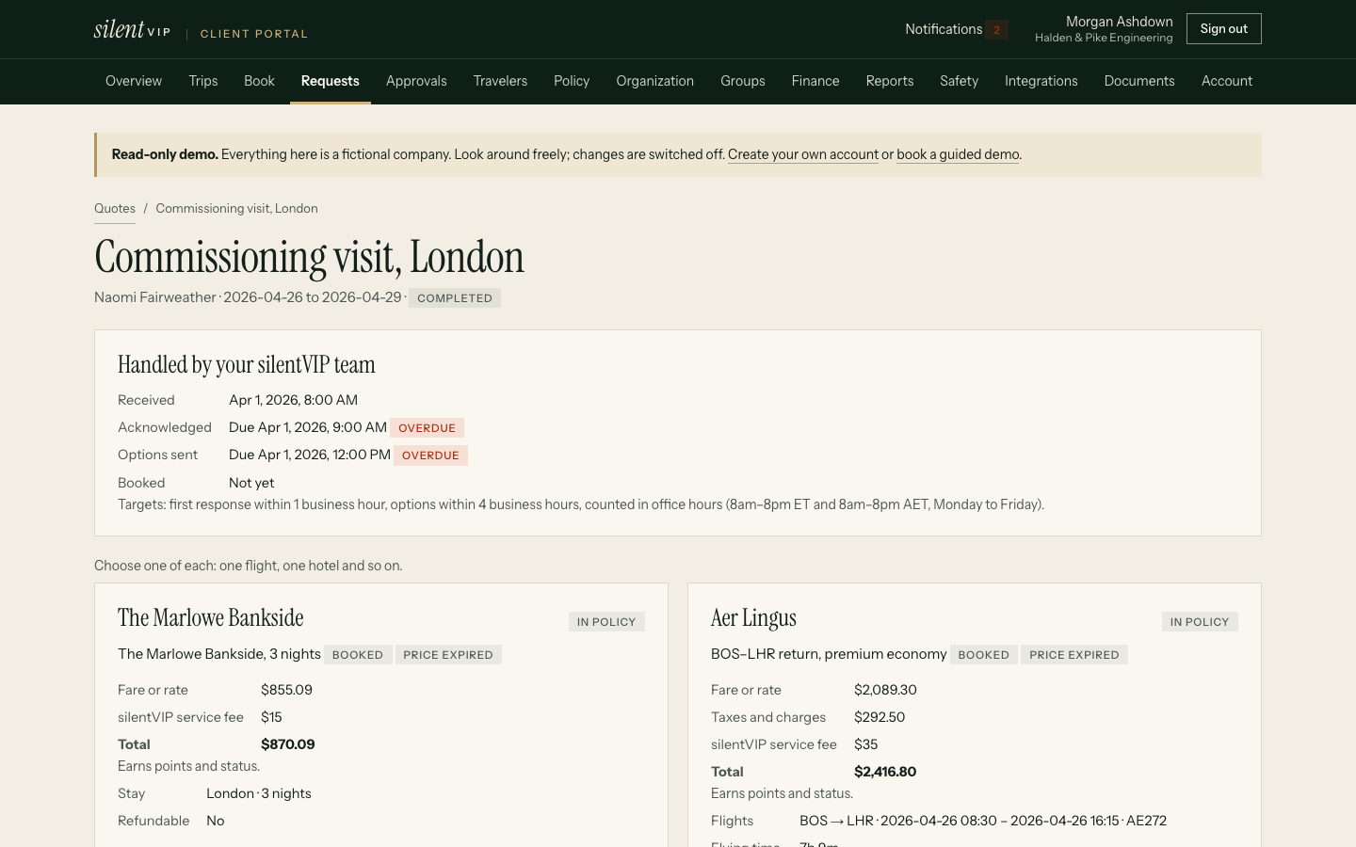Image resolution: width=1356 pixels, height=847 pixels.
Task: Switch to the Approvals tab
Action: 416,81
